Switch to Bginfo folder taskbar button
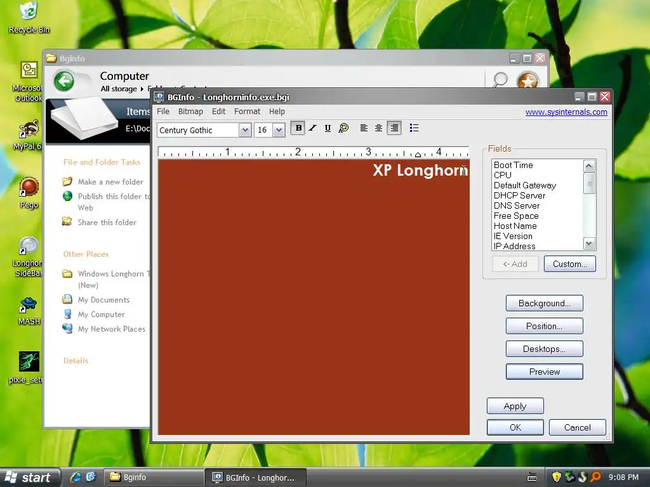The height and width of the screenshot is (487, 650). [x=154, y=477]
